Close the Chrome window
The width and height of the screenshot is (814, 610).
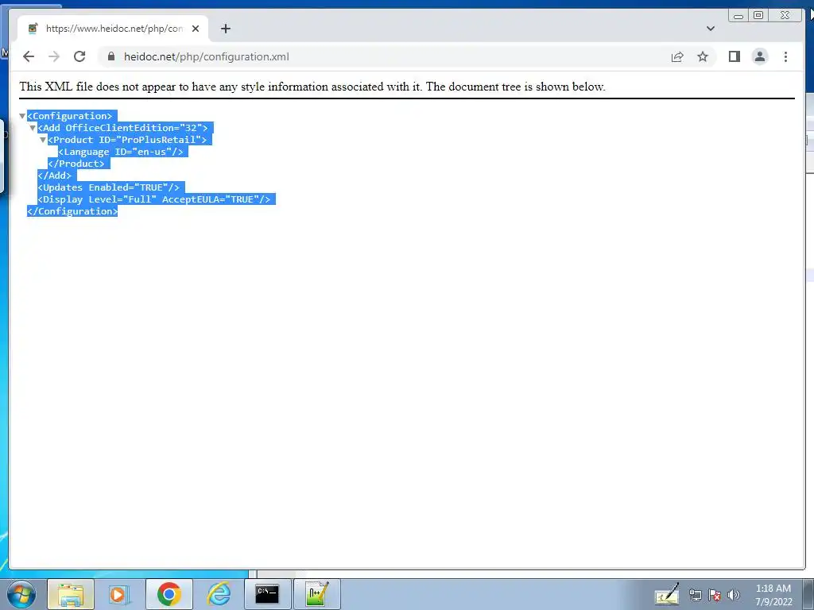(785, 16)
